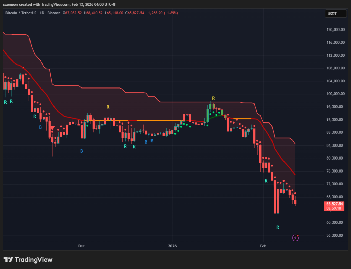Click the current price label 65,827.54

(x=335, y=204)
